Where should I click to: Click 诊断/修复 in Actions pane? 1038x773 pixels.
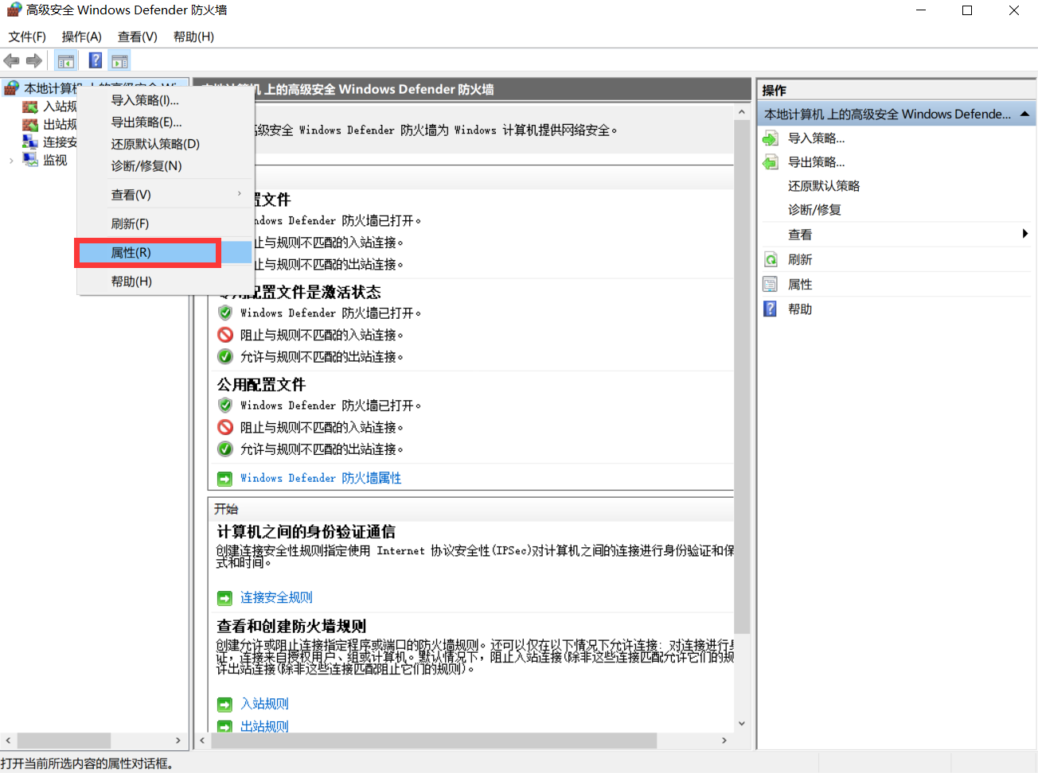814,210
